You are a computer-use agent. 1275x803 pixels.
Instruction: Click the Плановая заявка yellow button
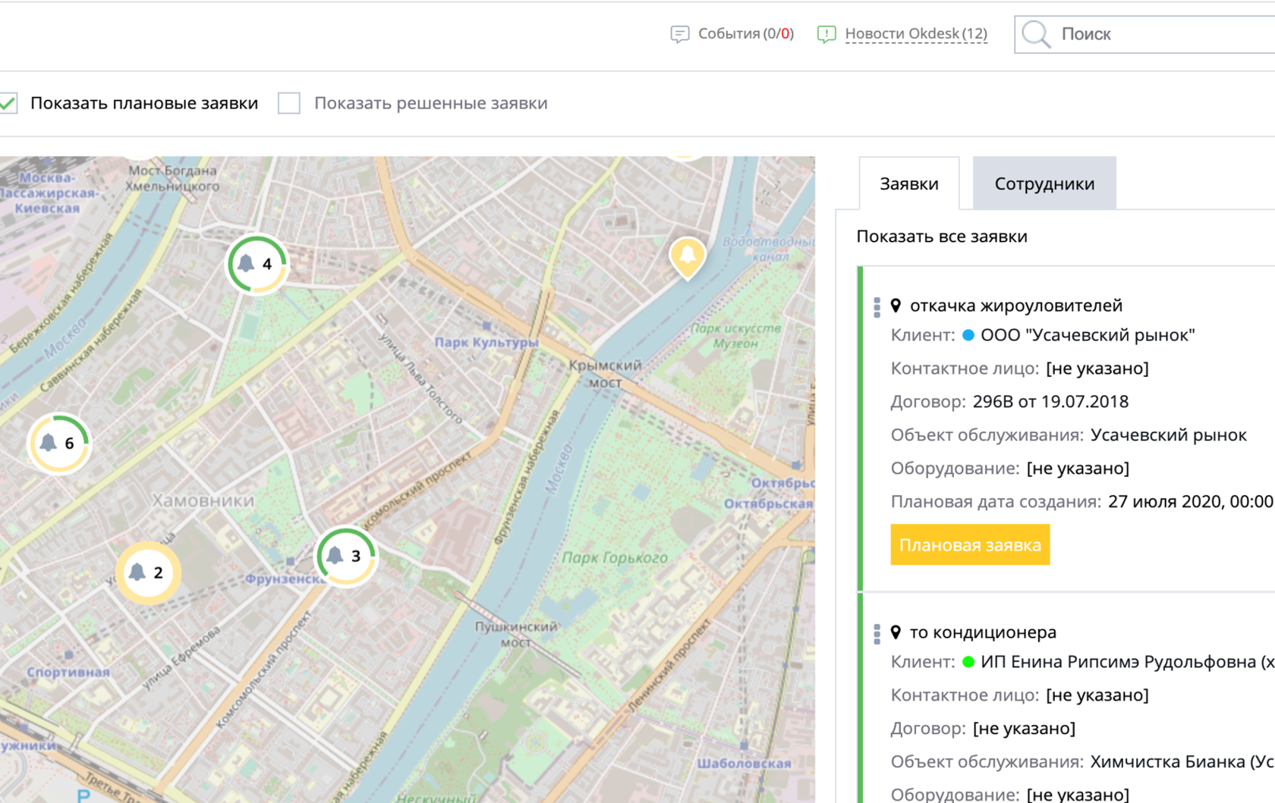pos(970,545)
